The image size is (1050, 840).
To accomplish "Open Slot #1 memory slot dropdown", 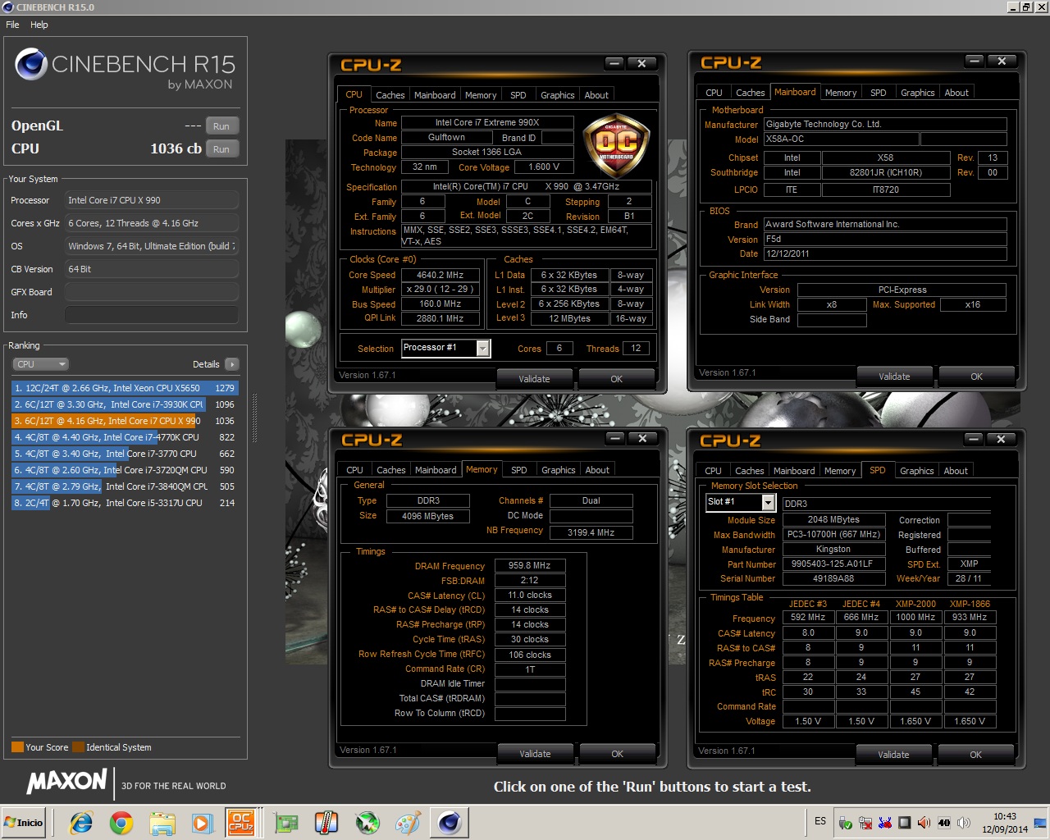I will tap(739, 502).
